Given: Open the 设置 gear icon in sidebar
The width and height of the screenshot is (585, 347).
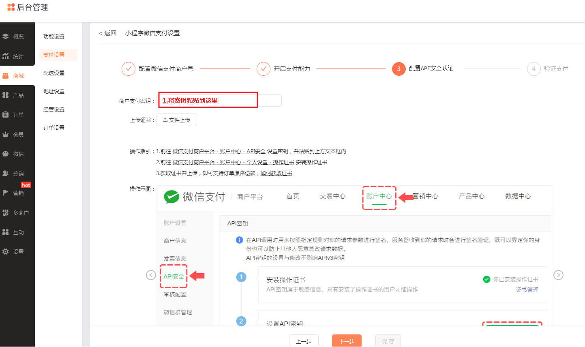Looking at the screenshot, I should click(6, 252).
